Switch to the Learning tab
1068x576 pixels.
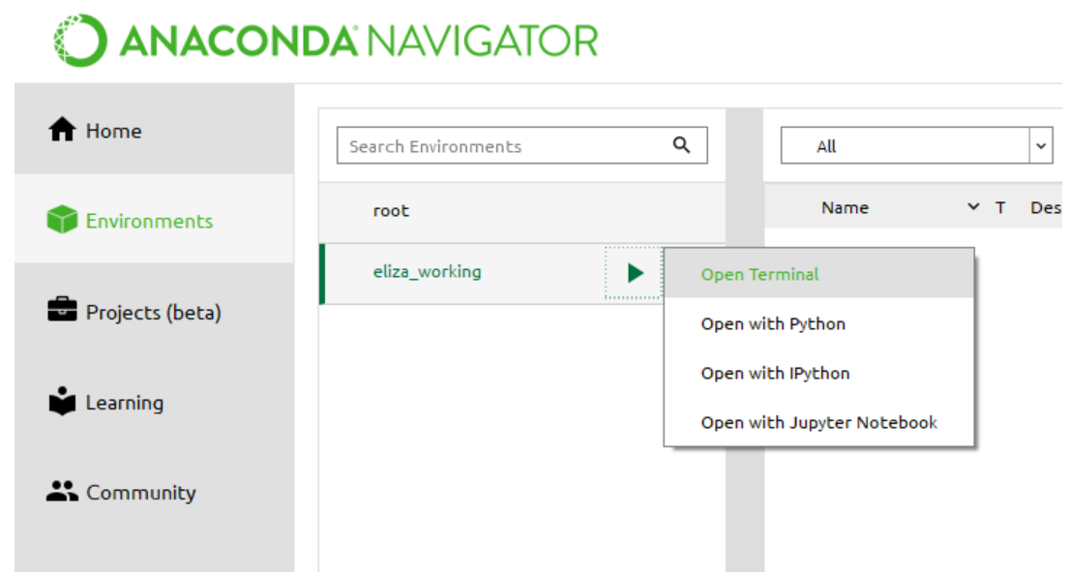click(124, 402)
